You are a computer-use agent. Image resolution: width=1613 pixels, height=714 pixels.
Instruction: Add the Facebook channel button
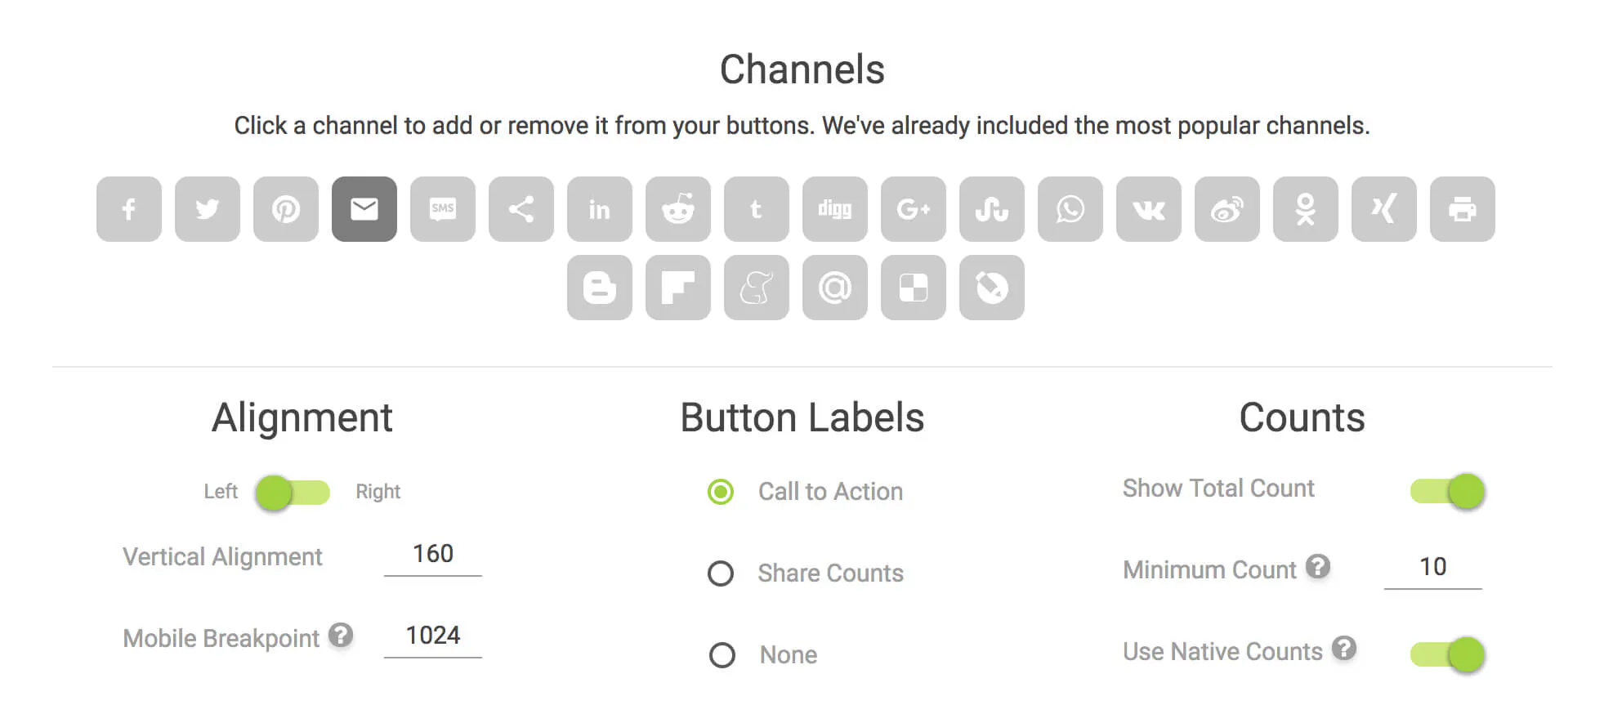click(x=129, y=209)
